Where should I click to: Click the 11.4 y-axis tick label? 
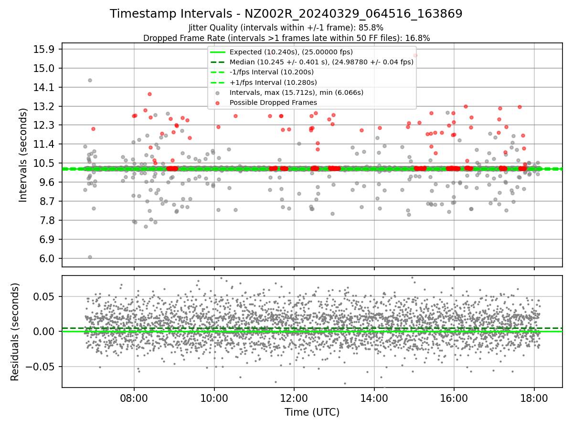pos(46,144)
